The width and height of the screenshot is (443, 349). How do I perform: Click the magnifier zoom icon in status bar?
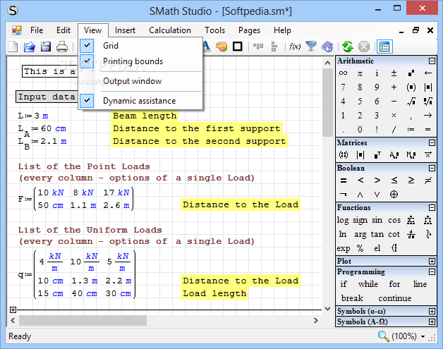pyautogui.click(x=383, y=336)
